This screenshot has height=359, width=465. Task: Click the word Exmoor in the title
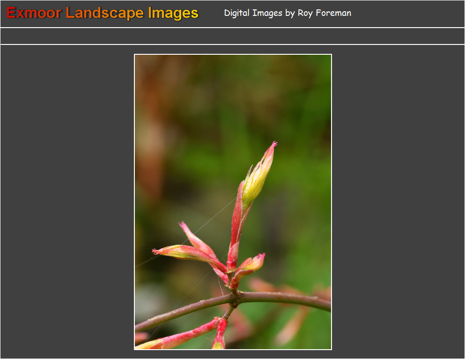tap(33, 13)
